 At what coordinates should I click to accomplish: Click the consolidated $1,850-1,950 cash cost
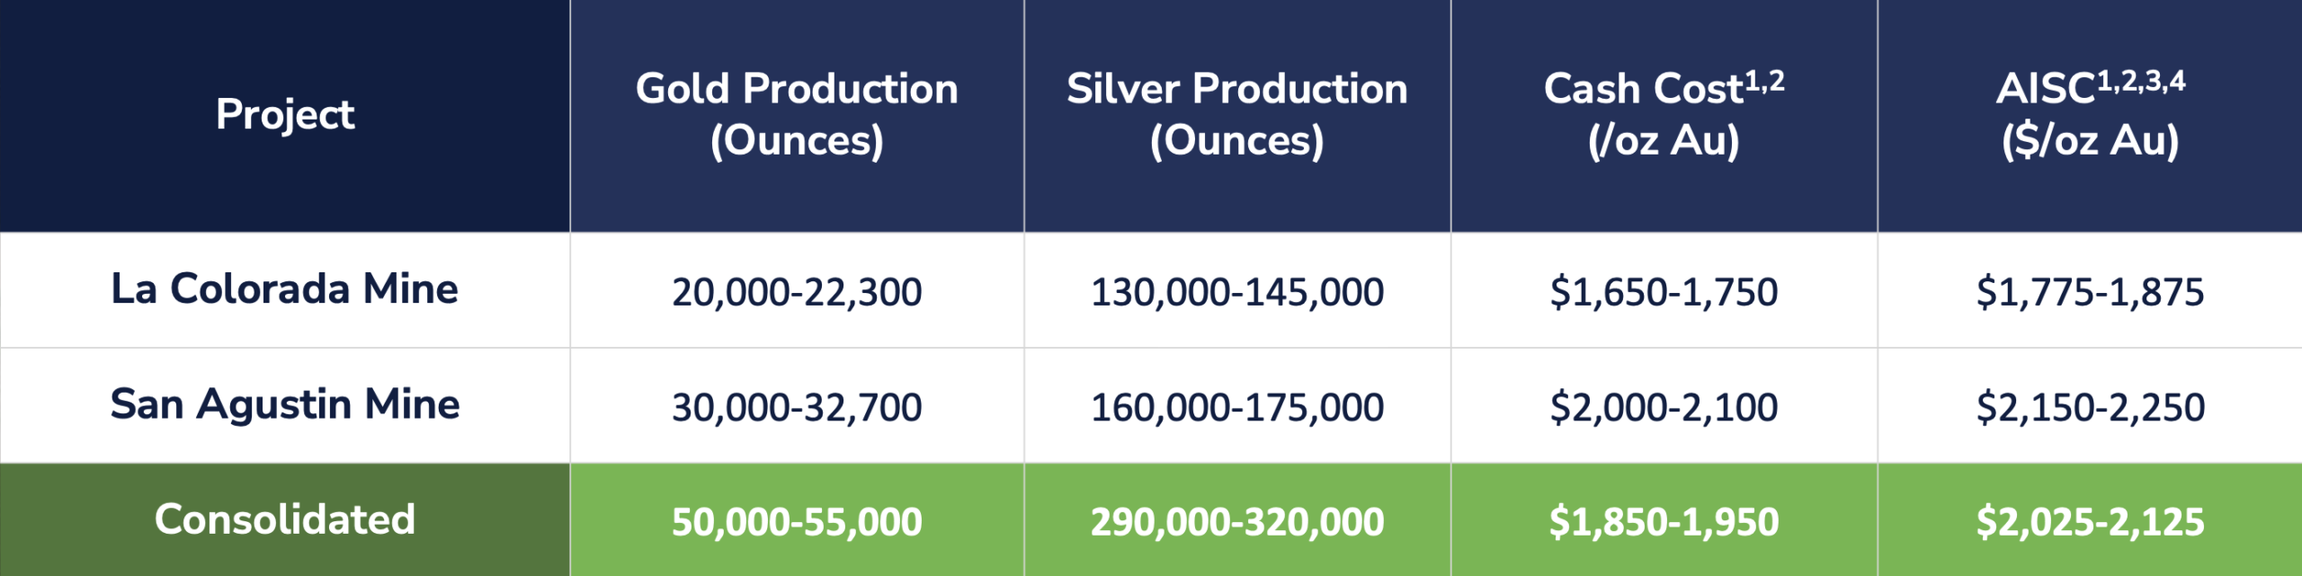tap(1664, 522)
